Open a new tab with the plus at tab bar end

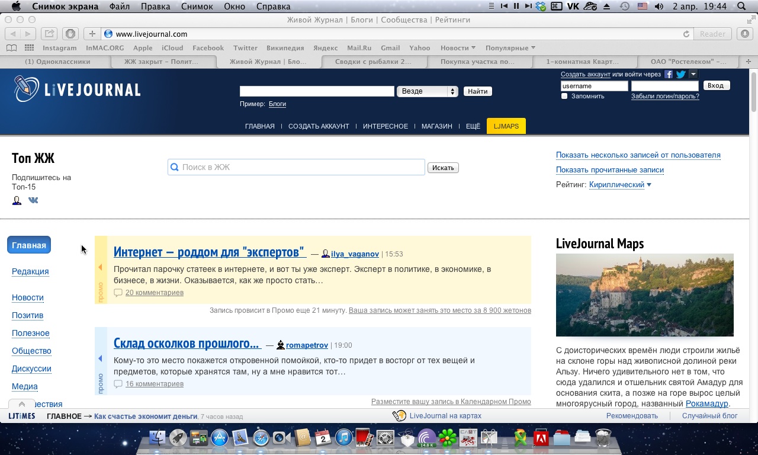tap(749, 62)
